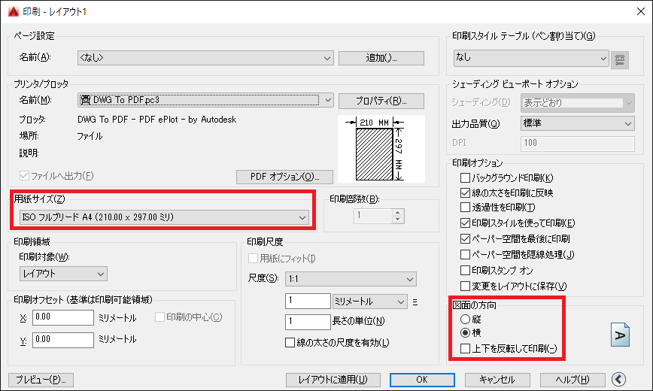Screen dimensions: 653x391
Task: Open printer プロパティ button
Action: (381, 101)
